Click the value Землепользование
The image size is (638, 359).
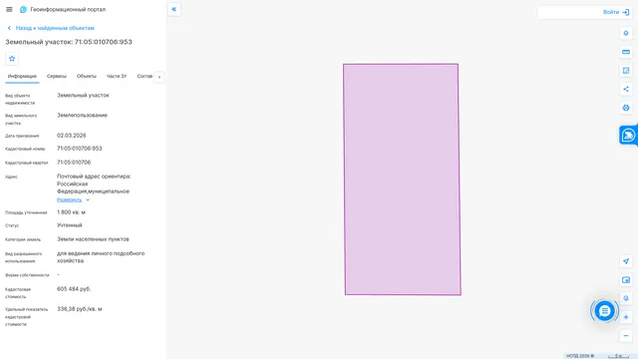82,116
